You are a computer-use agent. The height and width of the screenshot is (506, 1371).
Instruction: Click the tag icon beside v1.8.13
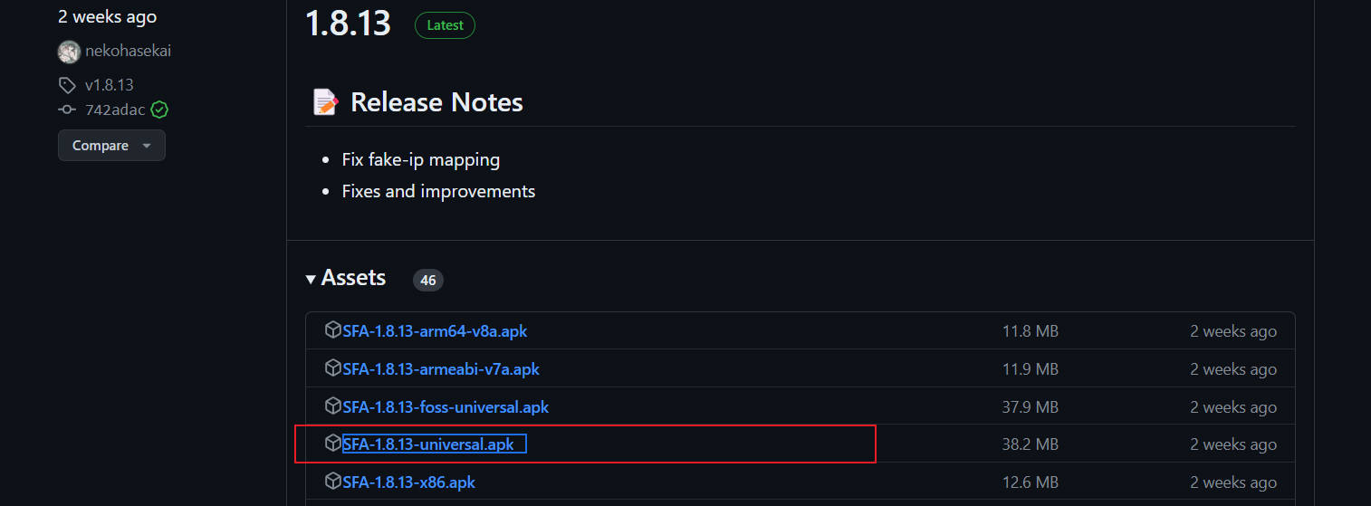point(67,85)
